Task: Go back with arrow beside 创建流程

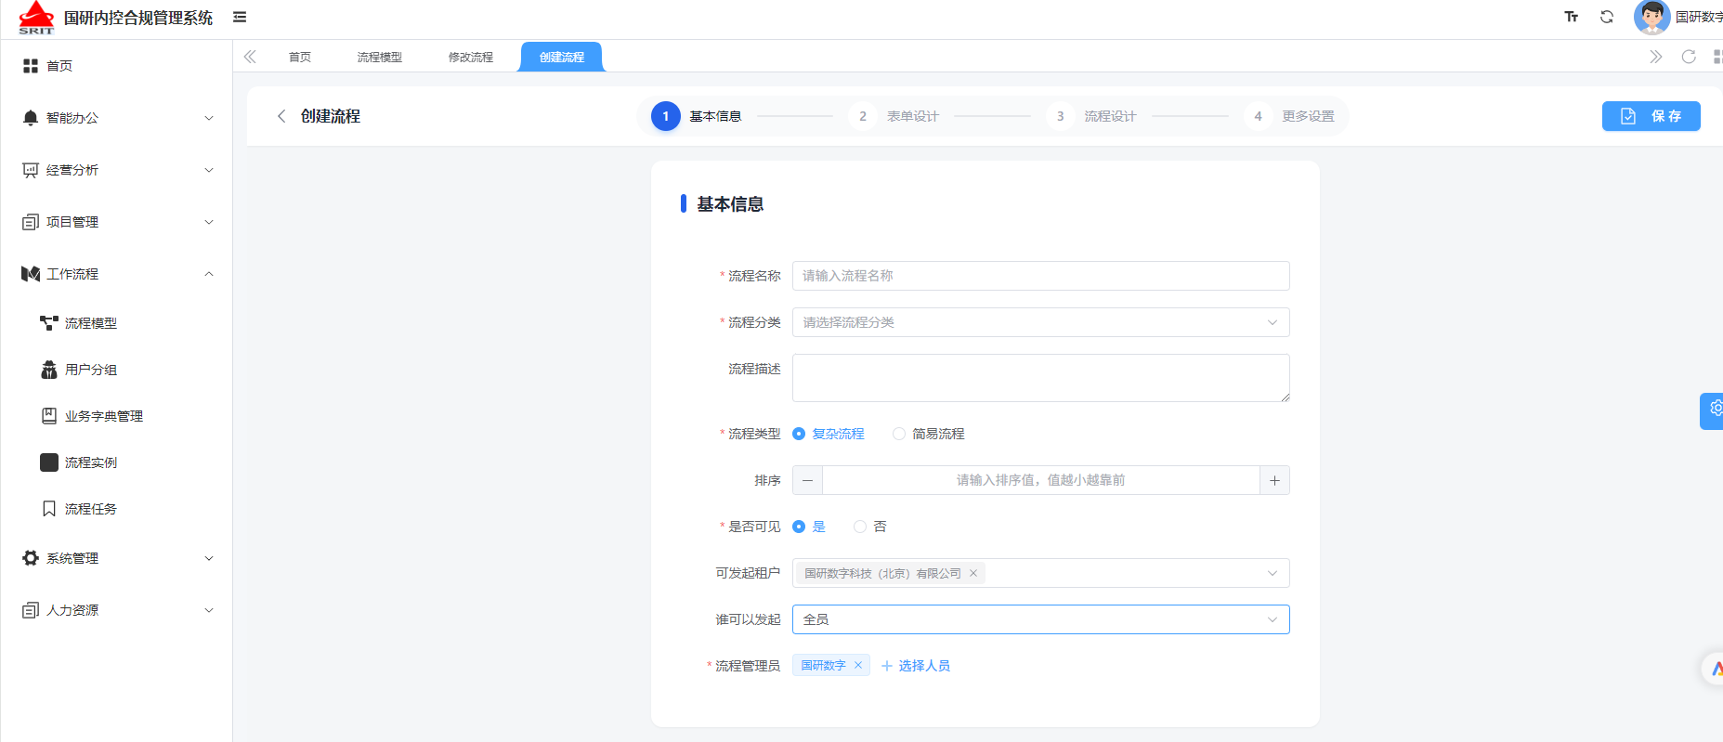Action: [x=281, y=116]
